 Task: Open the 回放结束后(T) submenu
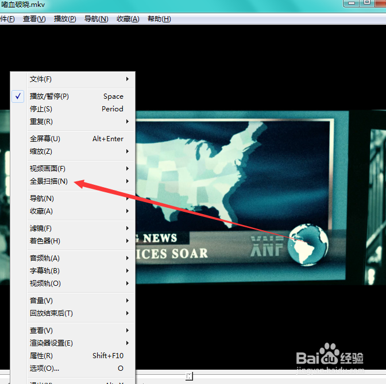[80, 313]
